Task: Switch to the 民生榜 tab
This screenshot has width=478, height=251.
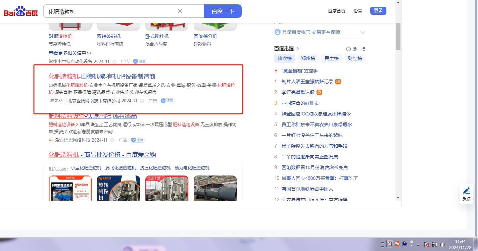Action: coord(331,58)
